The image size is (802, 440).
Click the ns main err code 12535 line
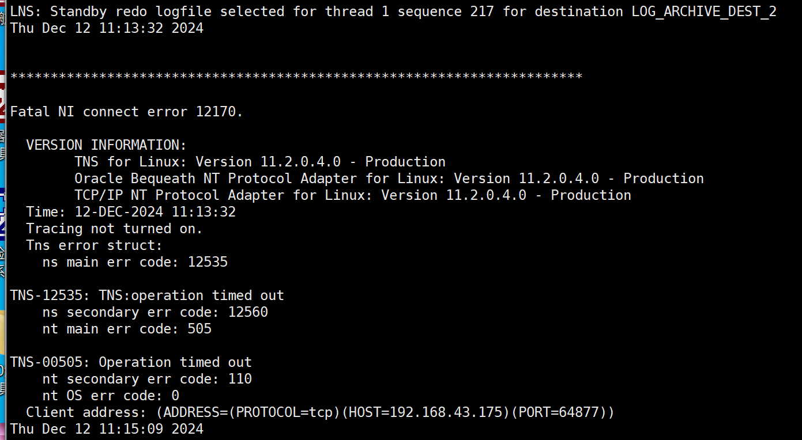(135, 262)
